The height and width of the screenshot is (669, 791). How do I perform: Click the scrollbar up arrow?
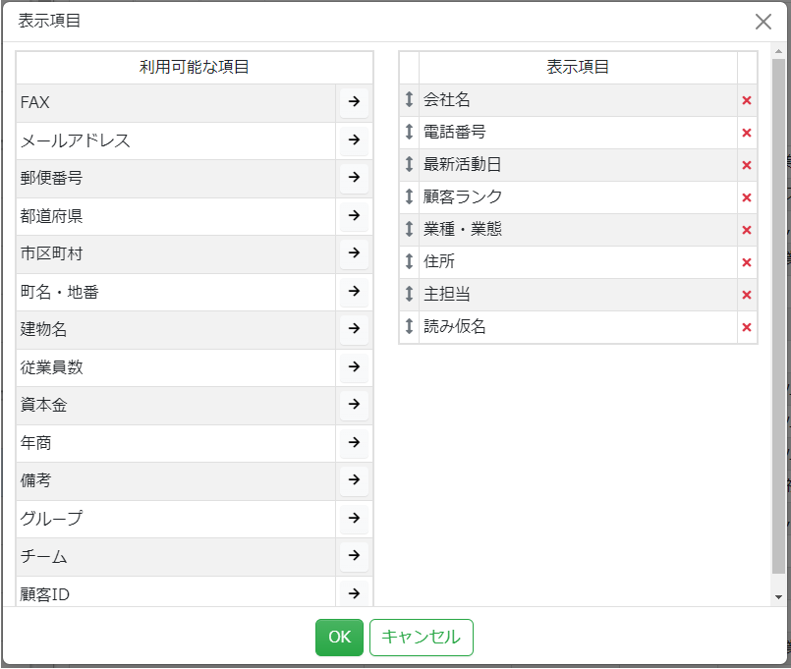[x=778, y=51]
